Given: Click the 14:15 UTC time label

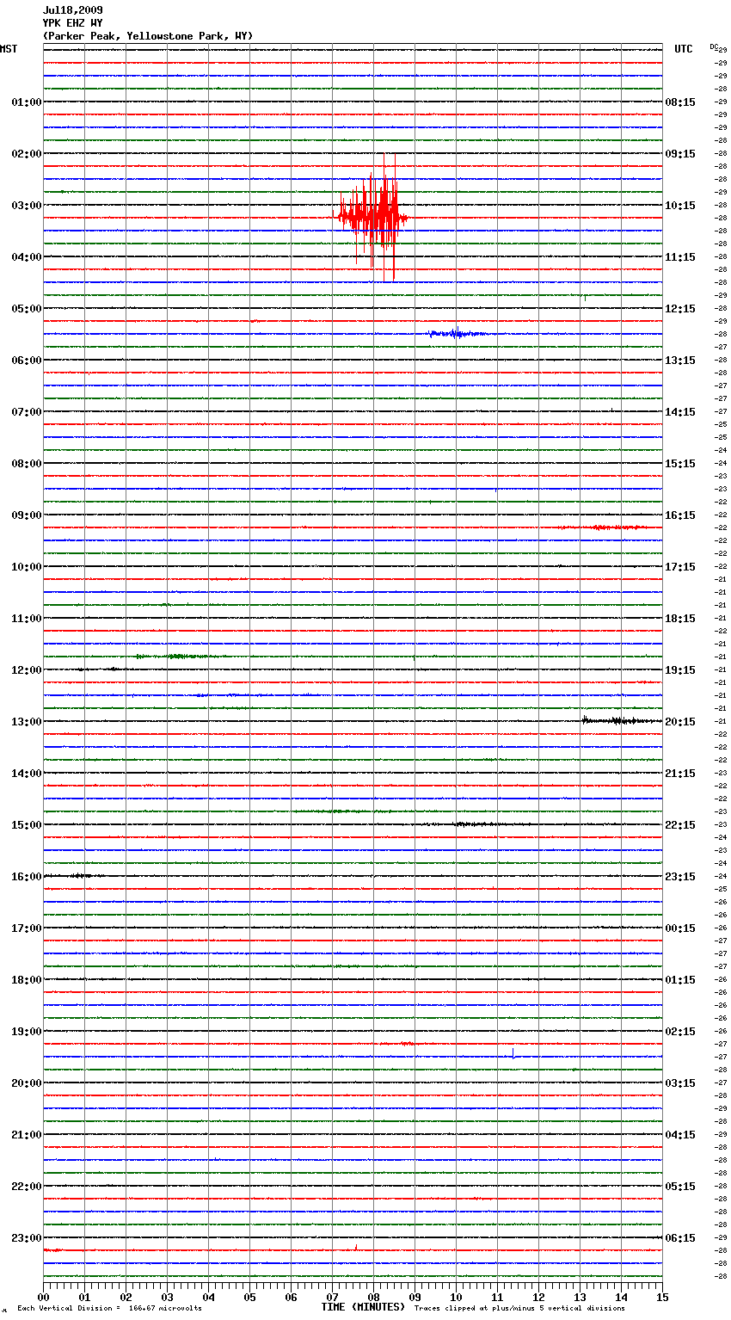Looking at the screenshot, I should [x=680, y=412].
